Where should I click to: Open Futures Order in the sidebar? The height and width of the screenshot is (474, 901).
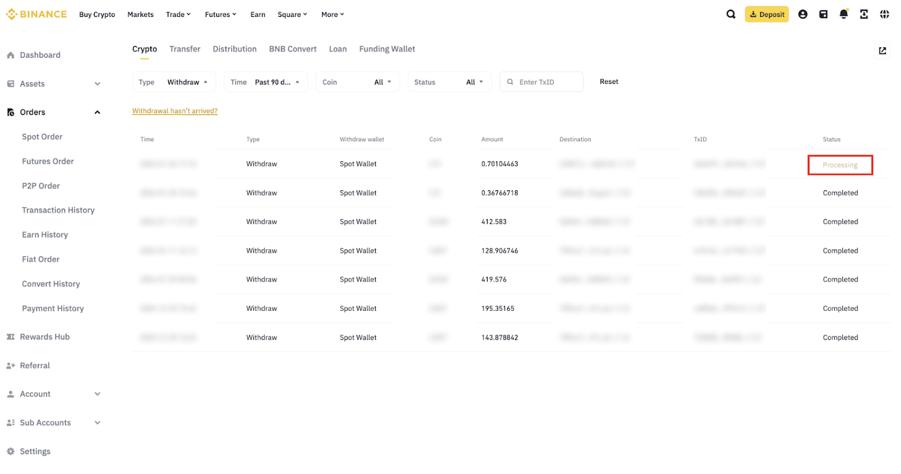(x=48, y=162)
